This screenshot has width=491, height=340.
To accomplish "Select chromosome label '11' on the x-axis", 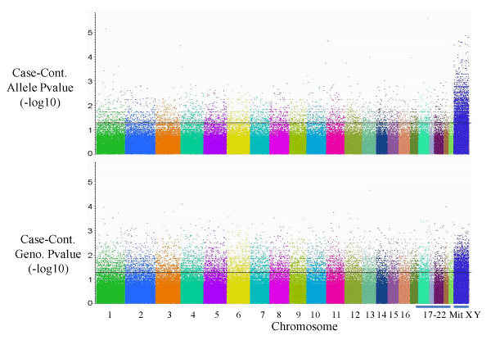I will [x=336, y=315].
